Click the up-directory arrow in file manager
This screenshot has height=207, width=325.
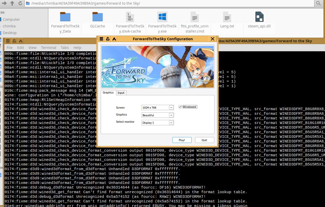(x=12, y=3)
